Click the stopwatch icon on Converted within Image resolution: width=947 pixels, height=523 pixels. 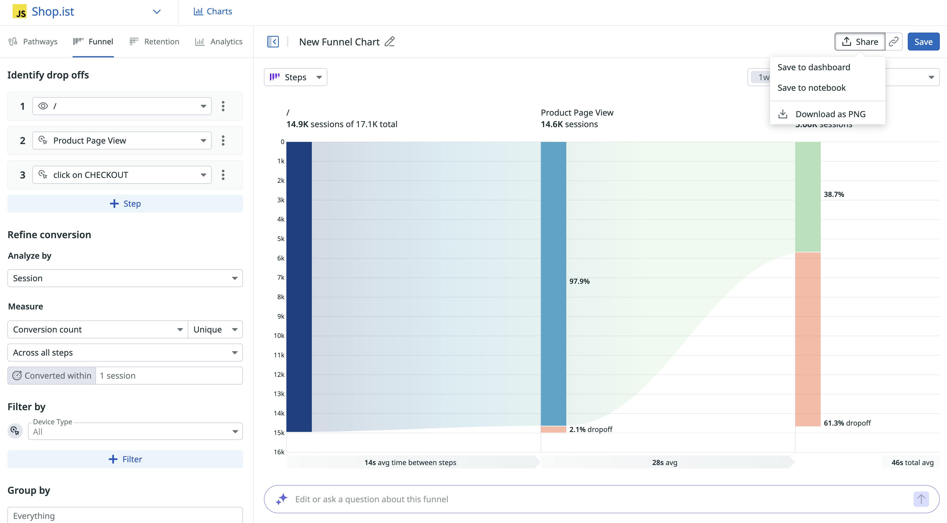point(17,375)
